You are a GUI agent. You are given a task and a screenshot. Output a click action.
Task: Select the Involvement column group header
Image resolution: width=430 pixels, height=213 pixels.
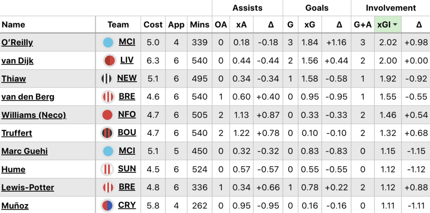(x=391, y=8)
